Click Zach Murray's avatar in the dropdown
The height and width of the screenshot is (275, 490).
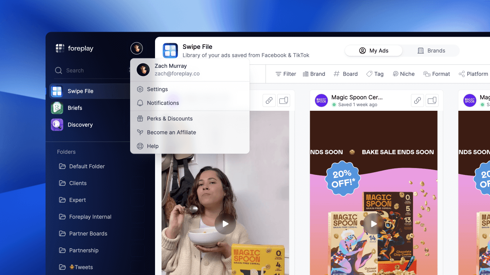point(143,70)
